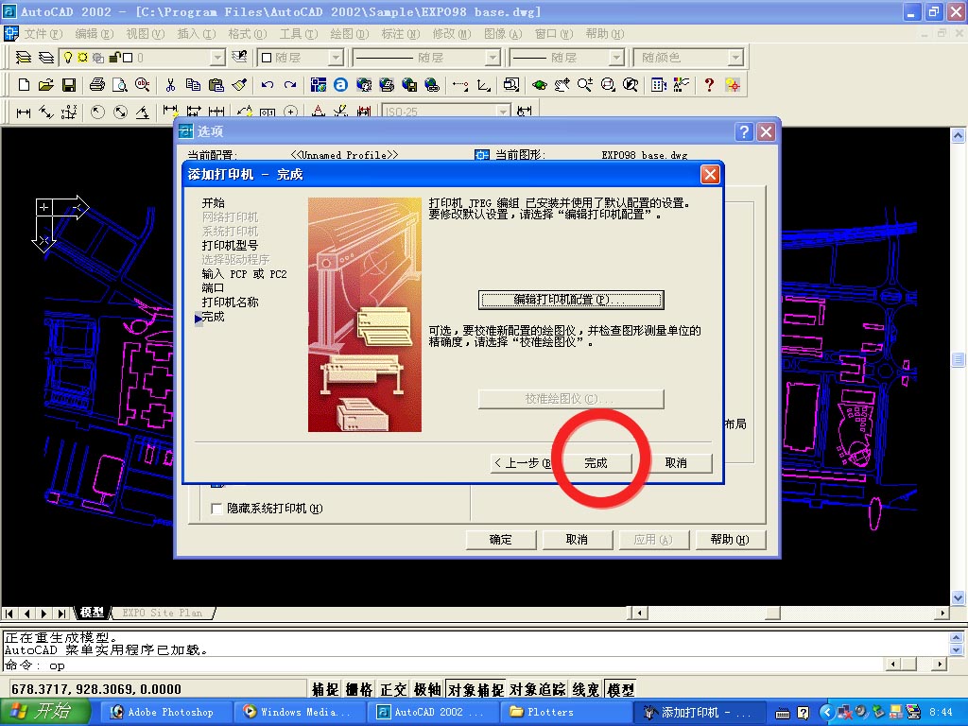Click the Plot printer icon
The image size is (968, 726).
pyautogui.click(x=97, y=84)
